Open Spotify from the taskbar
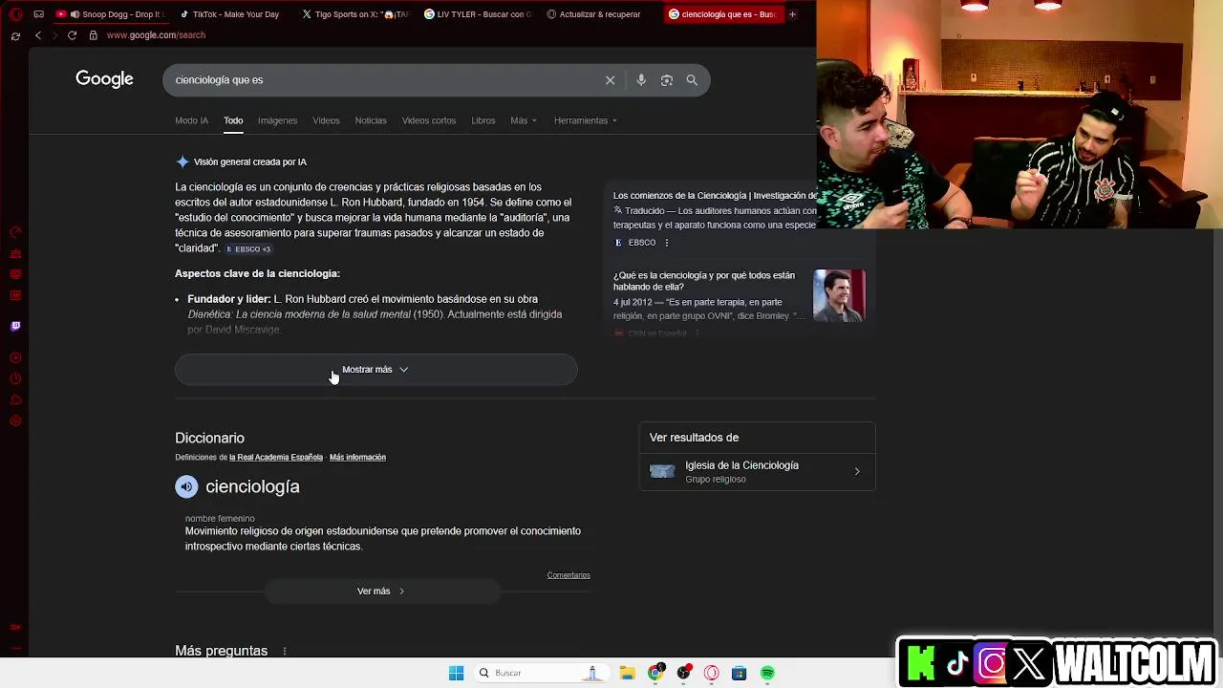This screenshot has width=1223, height=688. [x=767, y=673]
